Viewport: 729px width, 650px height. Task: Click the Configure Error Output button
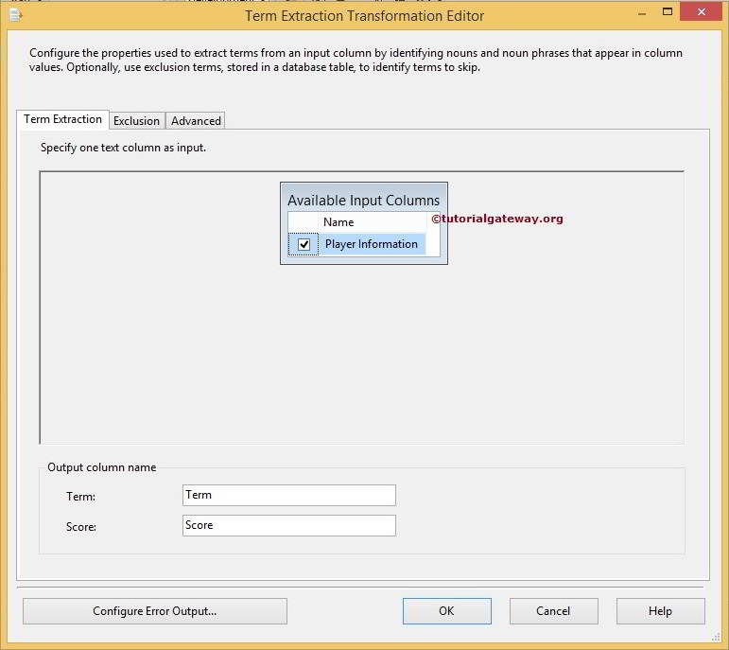(155, 611)
